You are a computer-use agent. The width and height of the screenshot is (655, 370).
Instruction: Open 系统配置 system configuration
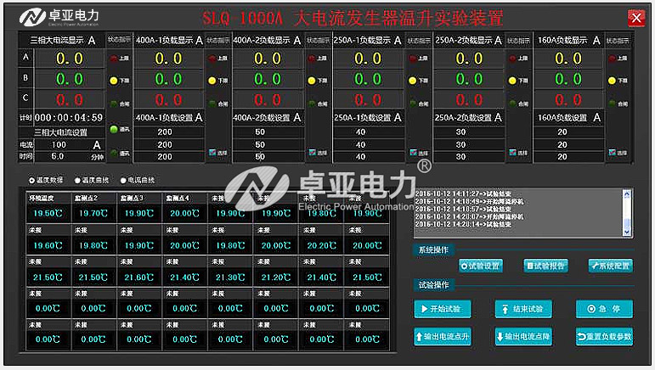pyautogui.click(x=611, y=266)
